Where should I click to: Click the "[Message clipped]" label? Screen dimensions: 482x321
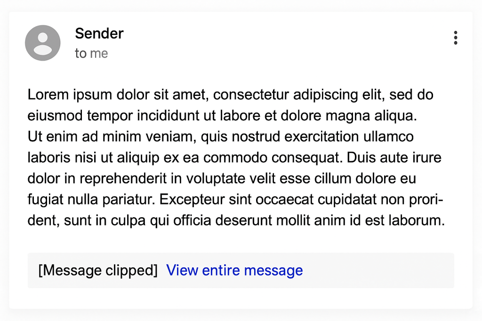click(x=98, y=270)
